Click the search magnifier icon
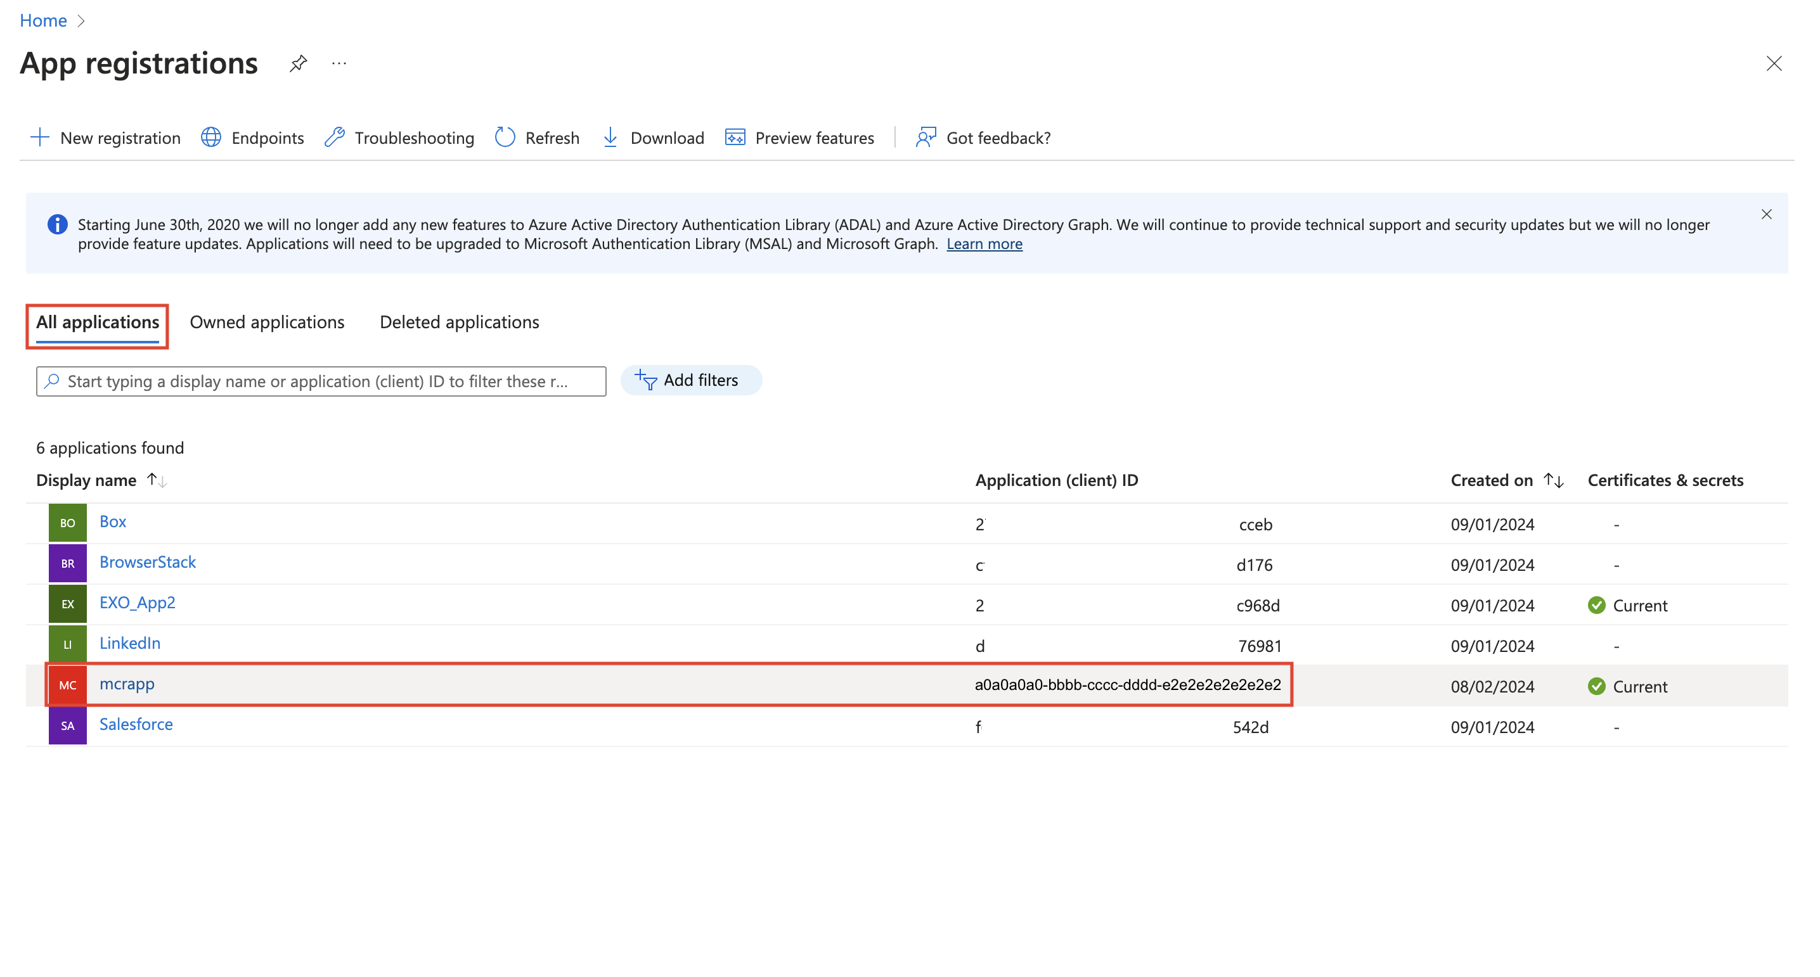This screenshot has width=1820, height=977. [51, 381]
